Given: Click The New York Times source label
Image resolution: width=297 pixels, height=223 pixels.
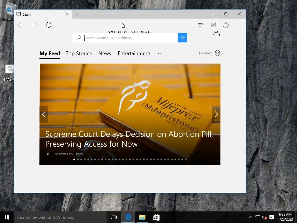Looking at the screenshot, I should (x=68, y=154).
